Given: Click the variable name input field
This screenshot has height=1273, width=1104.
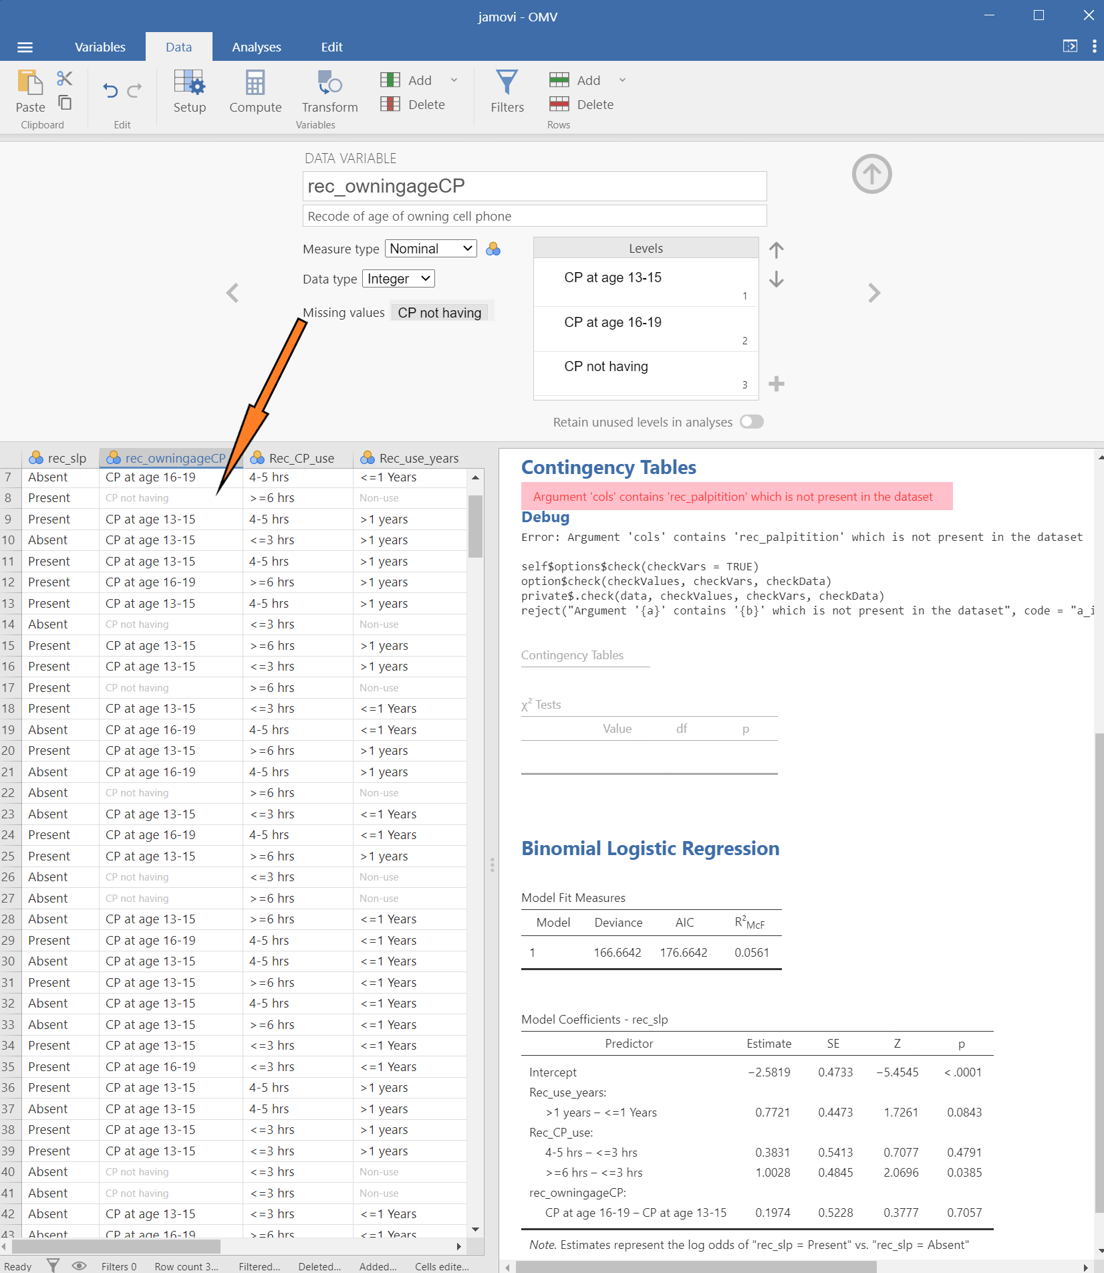Looking at the screenshot, I should click(534, 187).
